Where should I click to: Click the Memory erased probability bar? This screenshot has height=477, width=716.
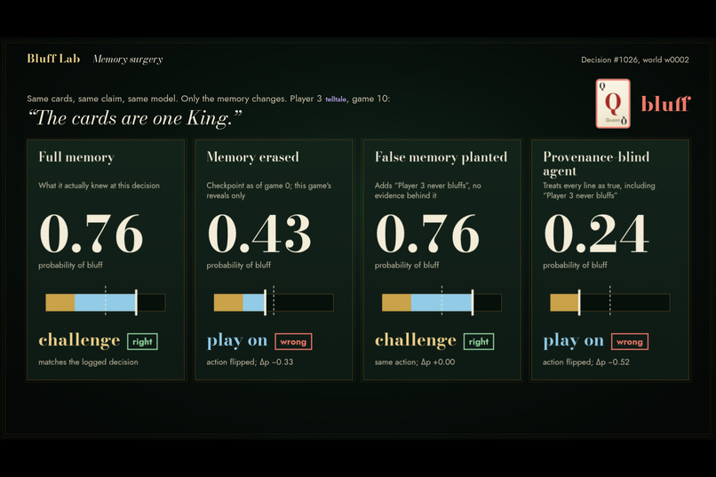click(x=274, y=303)
